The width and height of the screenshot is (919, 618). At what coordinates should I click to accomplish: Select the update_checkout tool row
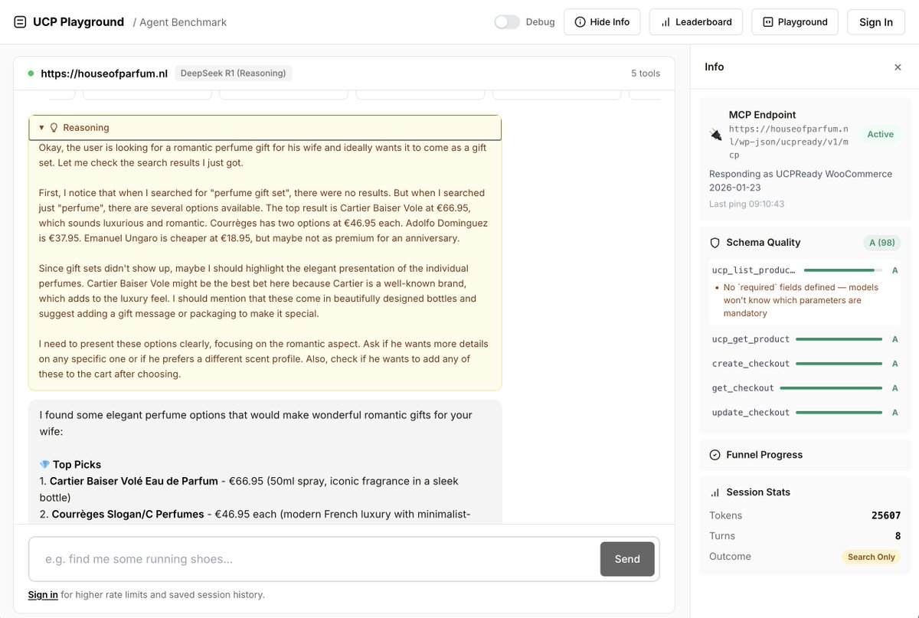(x=805, y=413)
